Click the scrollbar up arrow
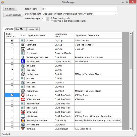 point(131,34)
